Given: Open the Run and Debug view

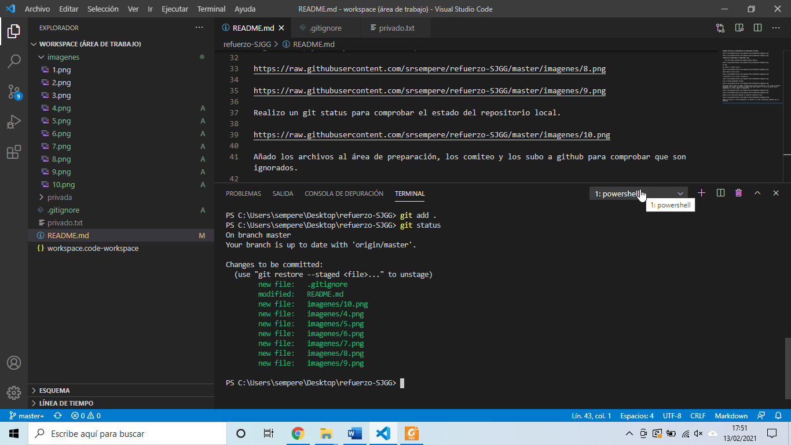Looking at the screenshot, I should (x=14, y=122).
